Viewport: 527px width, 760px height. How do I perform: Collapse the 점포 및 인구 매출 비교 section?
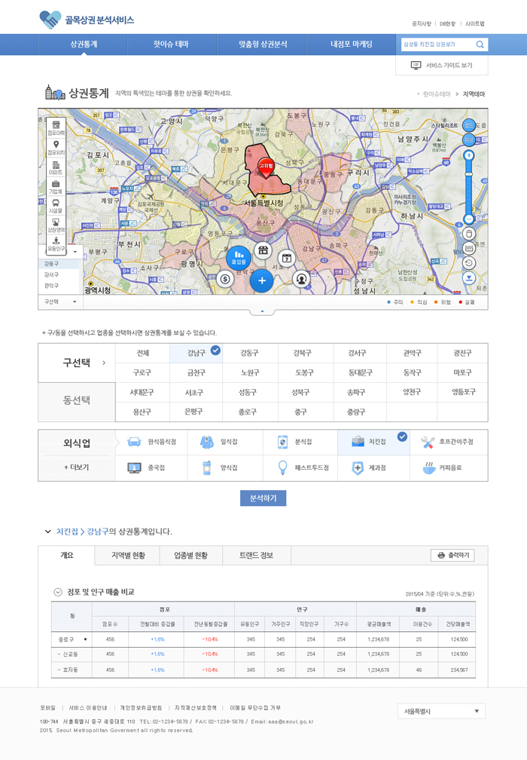coord(58,592)
